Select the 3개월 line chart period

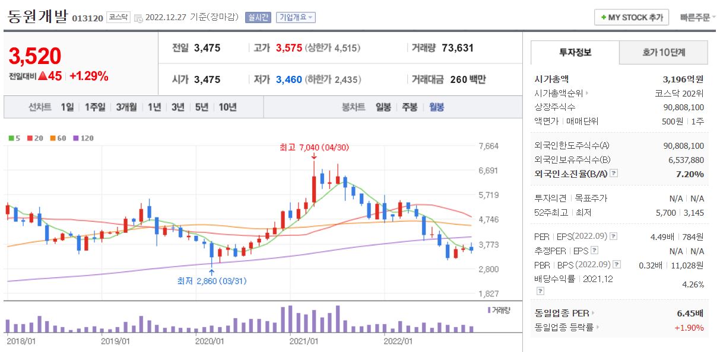coord(126,107)
